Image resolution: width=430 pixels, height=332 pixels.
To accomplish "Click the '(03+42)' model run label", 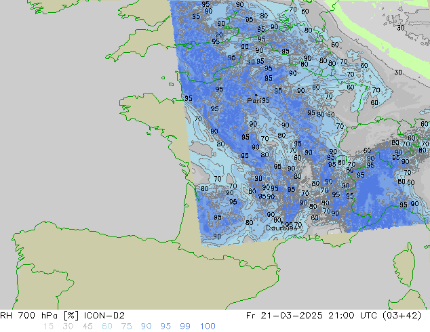I will click(x=402, y=316).
